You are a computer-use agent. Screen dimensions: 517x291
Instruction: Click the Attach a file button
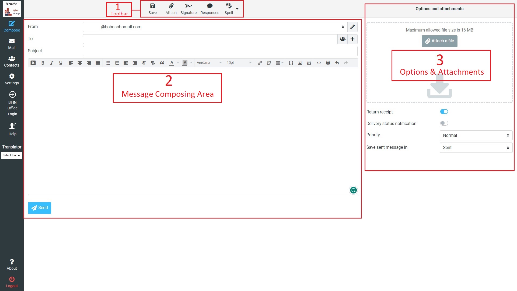[439, 41]
